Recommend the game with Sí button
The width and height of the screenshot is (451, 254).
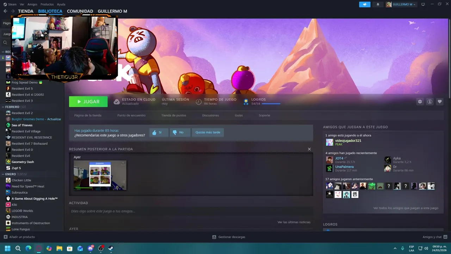(x=159, y=133)
